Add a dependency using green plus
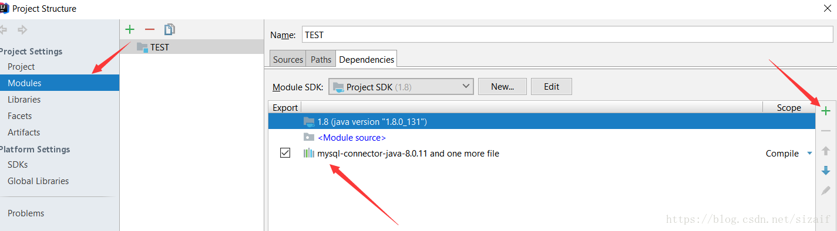Image resolution: width=837 pixels, height=231 pixels. 826,111
